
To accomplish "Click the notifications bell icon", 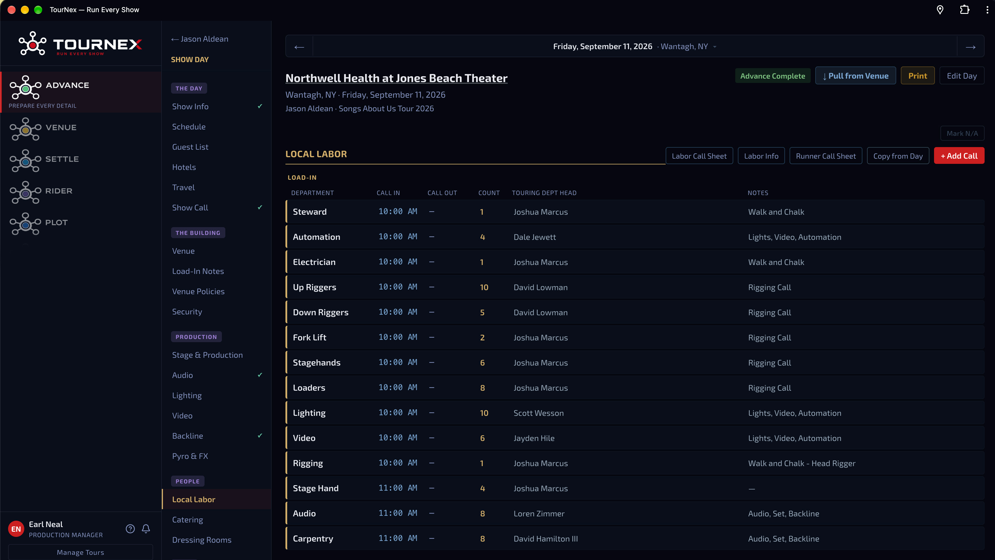I will (x=146, y=529).
